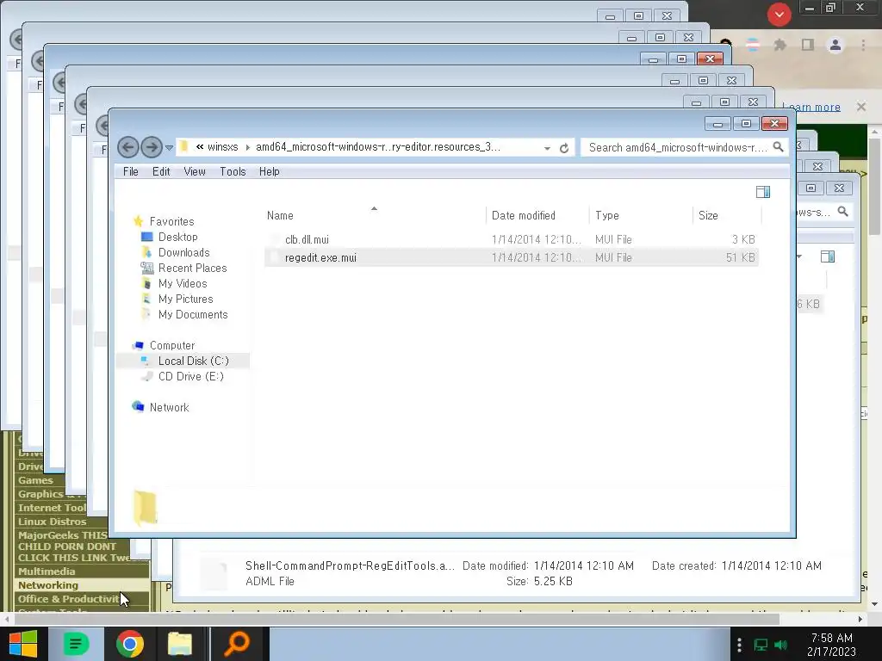Open Networking category on webpage
The height and width of the screenshot is (661, 882).
(48, 585)
